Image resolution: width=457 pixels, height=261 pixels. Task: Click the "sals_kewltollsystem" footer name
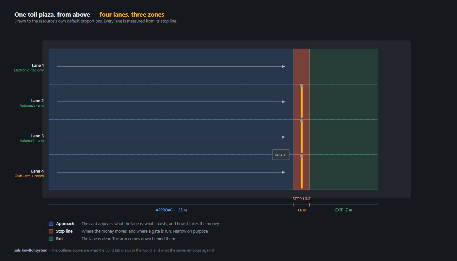point(31,250)
